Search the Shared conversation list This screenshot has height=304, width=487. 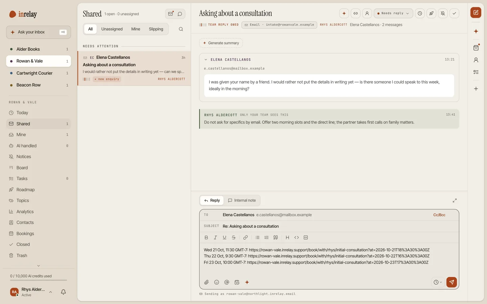pos(181,29)
